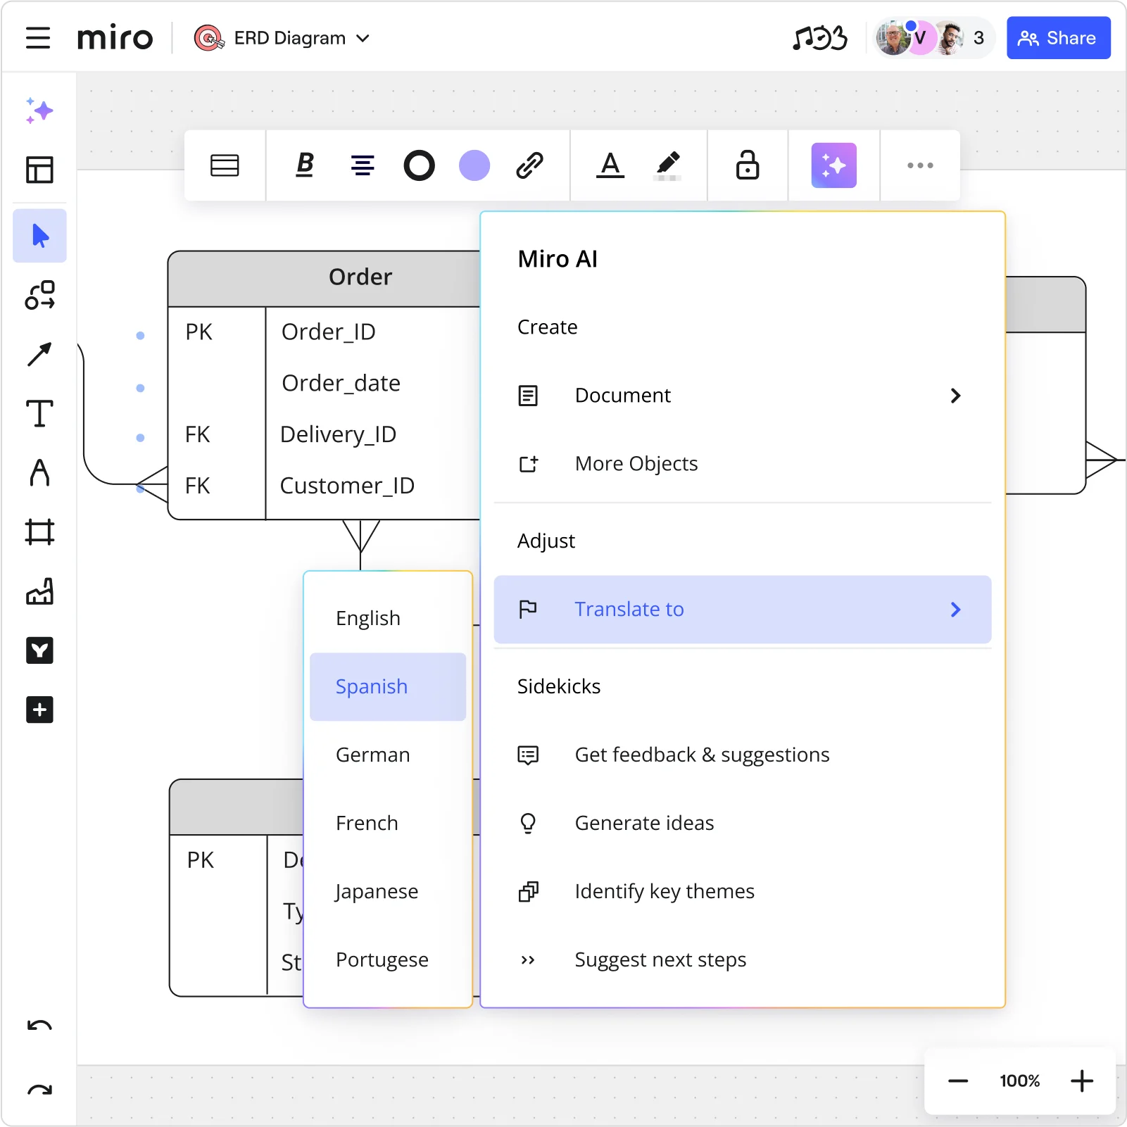
Task: Open the Document submenu
Action: pos(743,396)
